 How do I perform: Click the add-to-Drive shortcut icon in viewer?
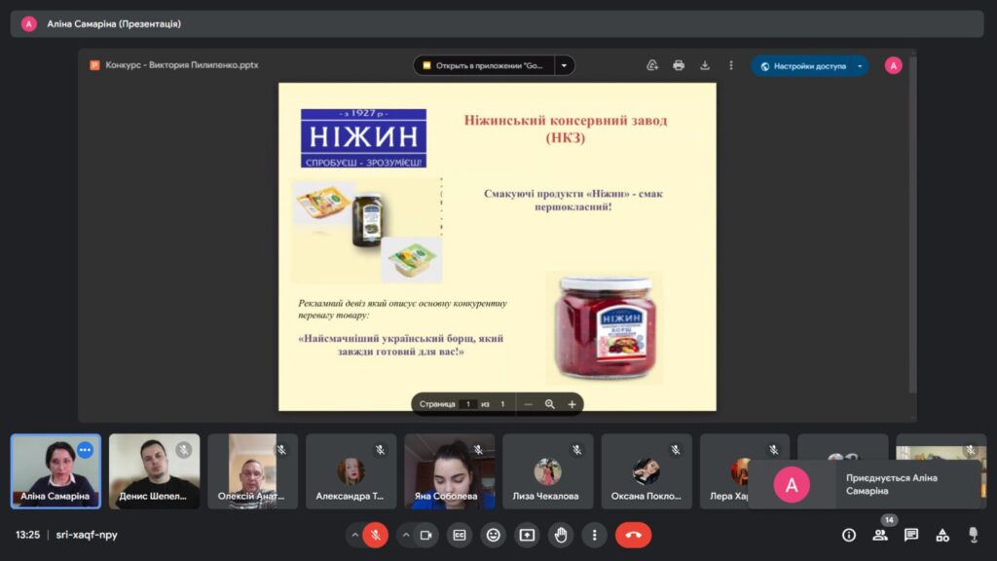click(x=652, y=65)
